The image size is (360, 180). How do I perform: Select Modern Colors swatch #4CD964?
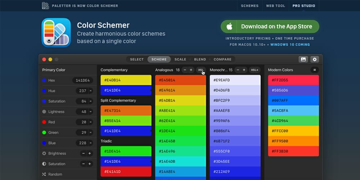(293, 121)
